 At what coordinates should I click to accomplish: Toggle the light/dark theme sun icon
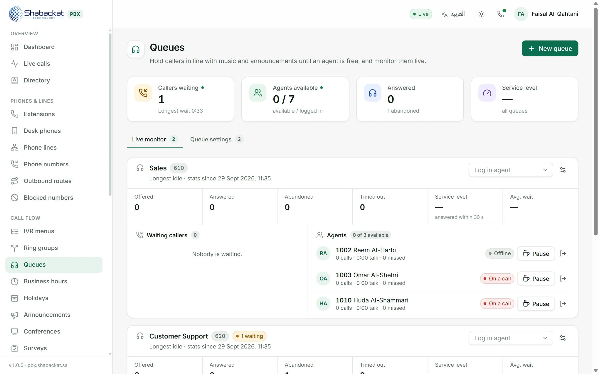pyautogui.click(x=481, y=14)
